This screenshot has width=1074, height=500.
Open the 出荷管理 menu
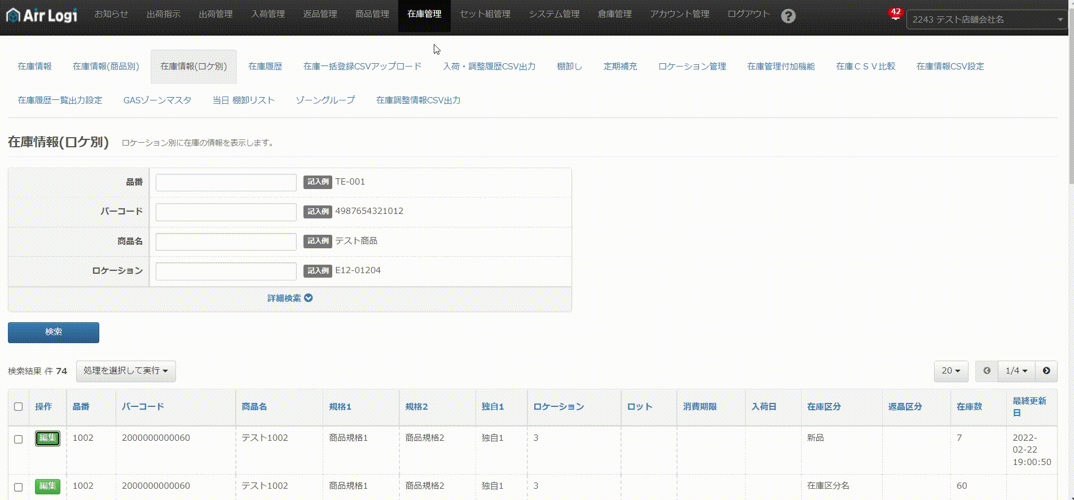(x=215, y=14)
